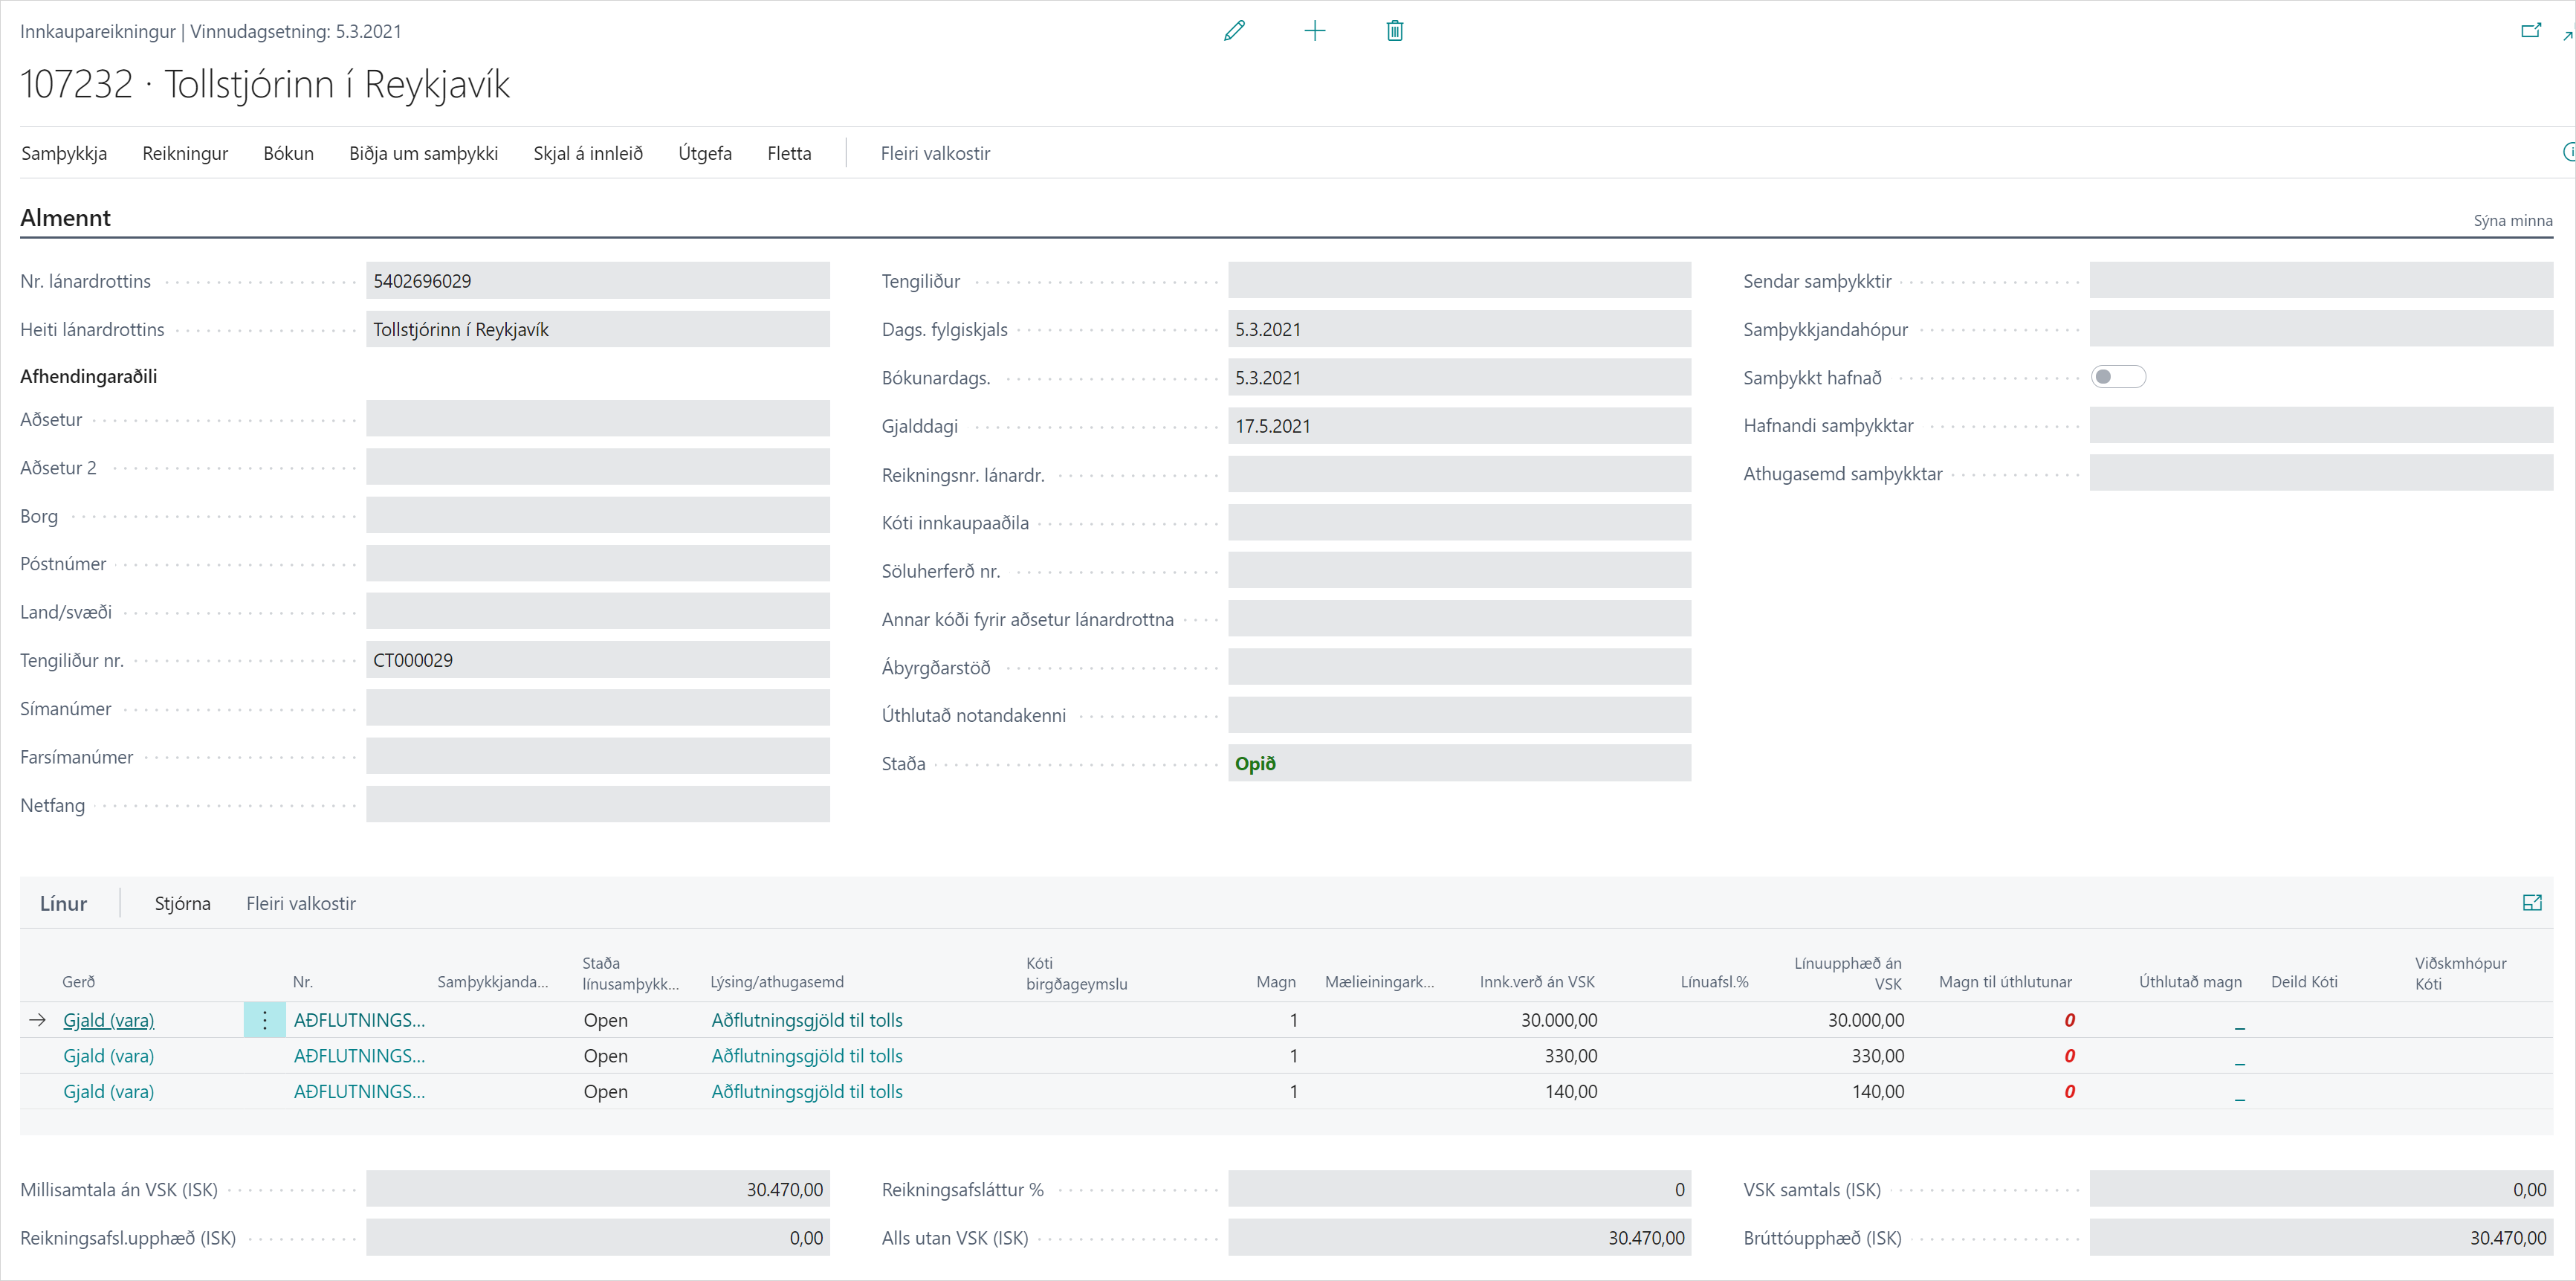Expand the Línur section to full view
Image resolution: width=2576 pixels, height=1281 pixels.
[x=2532, y=903]
